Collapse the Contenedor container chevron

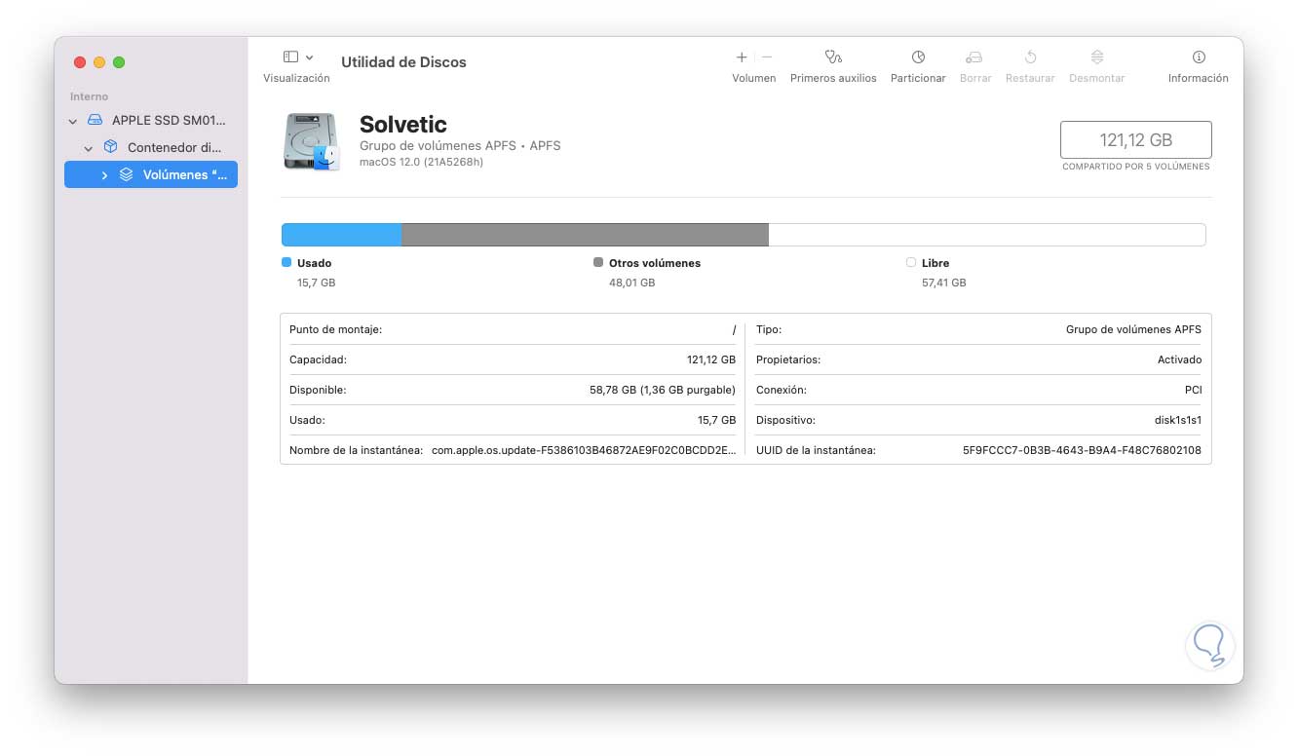coord(89,148)
